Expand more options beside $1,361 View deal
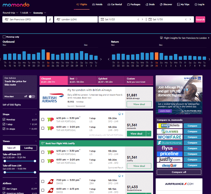Screen dimensions: 211x194 [x=149, y=134]
